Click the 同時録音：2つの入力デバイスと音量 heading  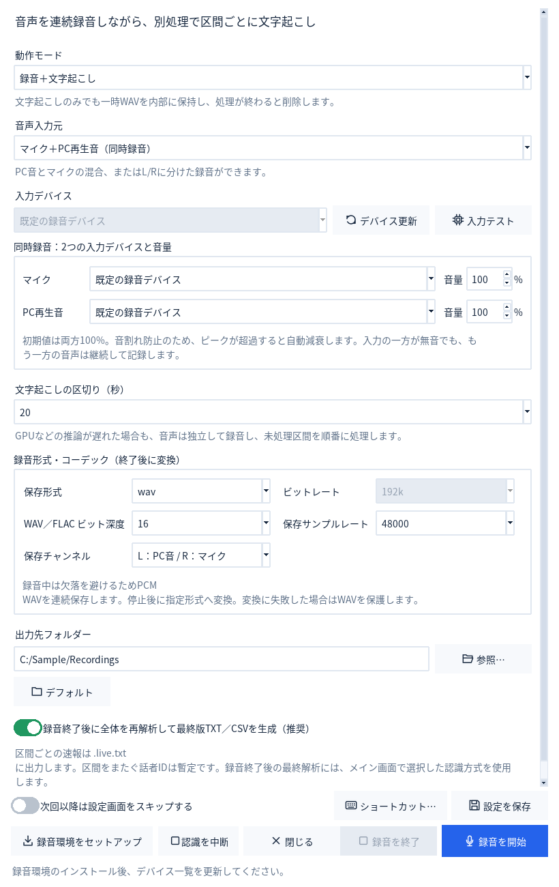click(93, 247)
